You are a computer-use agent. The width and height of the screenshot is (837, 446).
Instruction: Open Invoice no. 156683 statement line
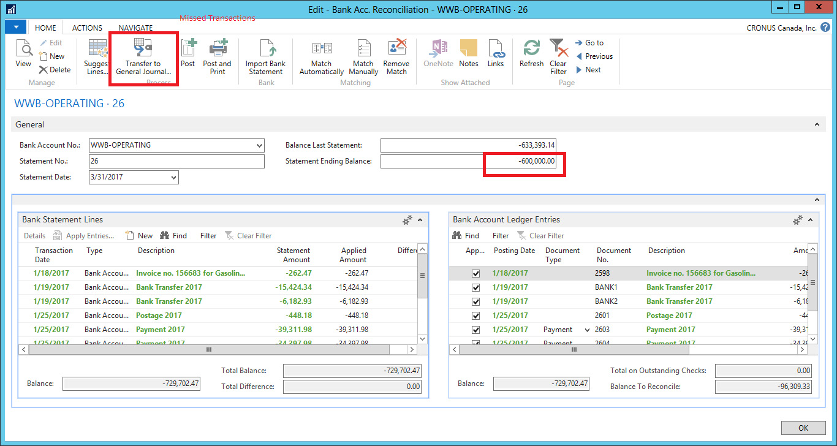[191, 273]
